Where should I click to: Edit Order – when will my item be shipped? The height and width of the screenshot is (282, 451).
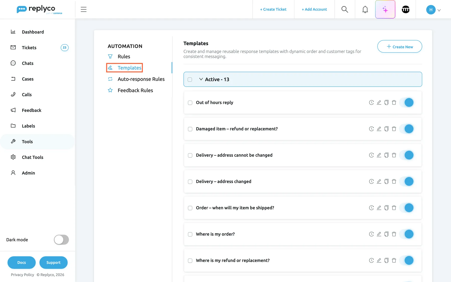pos(379,208)
